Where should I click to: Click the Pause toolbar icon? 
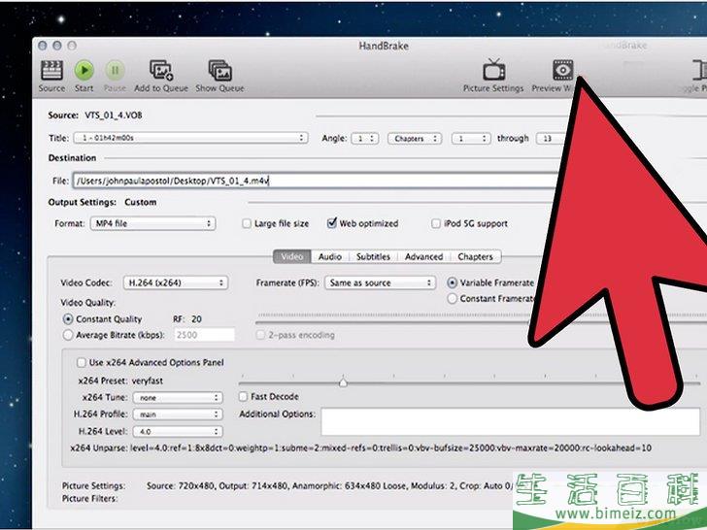[x=115, y=70]
